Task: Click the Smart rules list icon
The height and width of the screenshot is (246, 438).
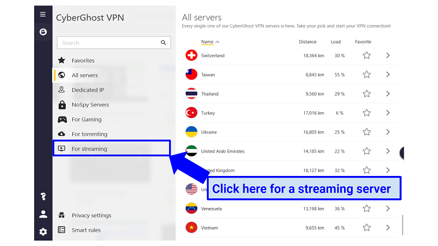Action: tap(61, 230)
